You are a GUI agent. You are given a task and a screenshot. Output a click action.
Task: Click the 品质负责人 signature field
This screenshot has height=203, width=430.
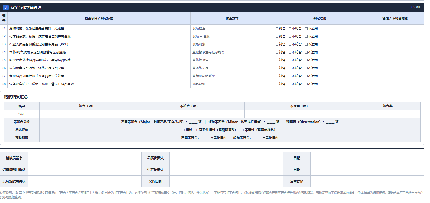[x=226, y=158]
